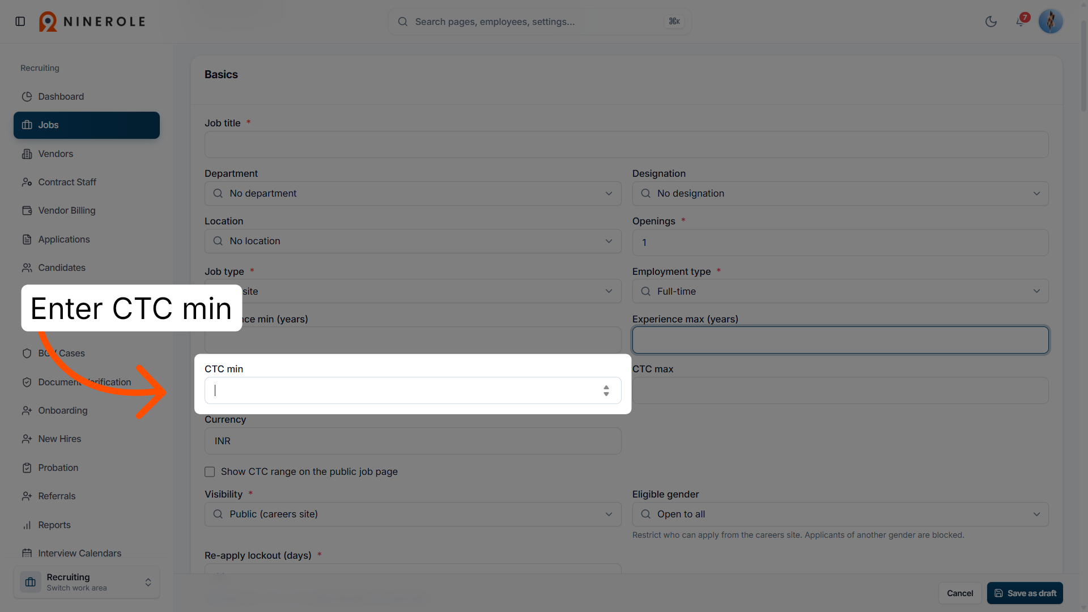Expand the Designation dropdown
This screenshot has width=1088, height=612.
[x=840, y=193]
